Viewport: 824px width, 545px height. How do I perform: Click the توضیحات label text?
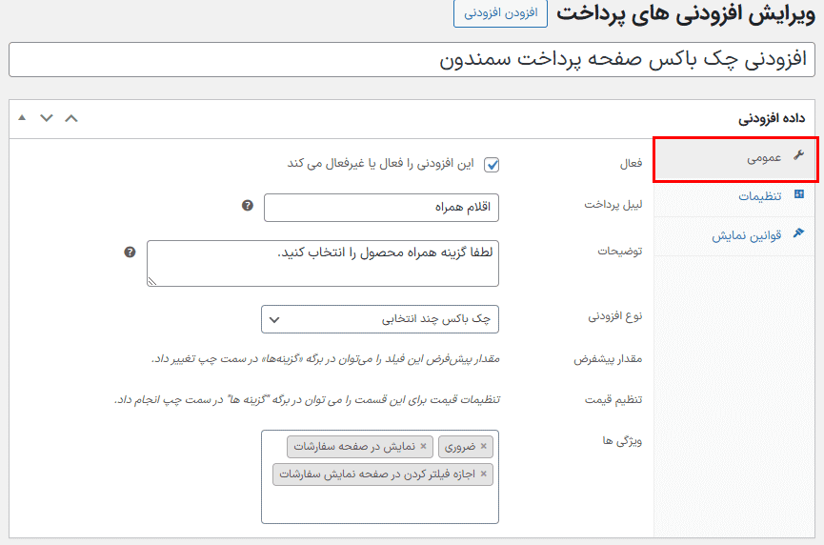click(x=619, y=252)
